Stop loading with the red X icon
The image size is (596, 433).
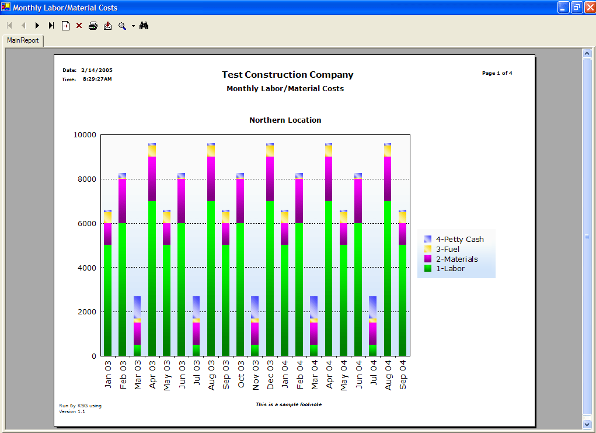pos(79,25)
